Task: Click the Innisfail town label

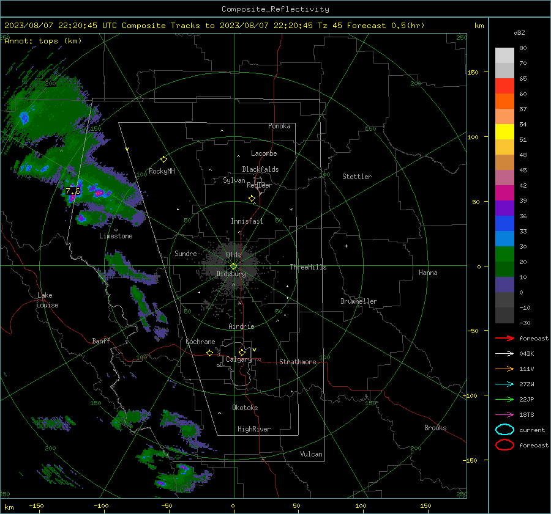Action: click(x=247, y=221)
